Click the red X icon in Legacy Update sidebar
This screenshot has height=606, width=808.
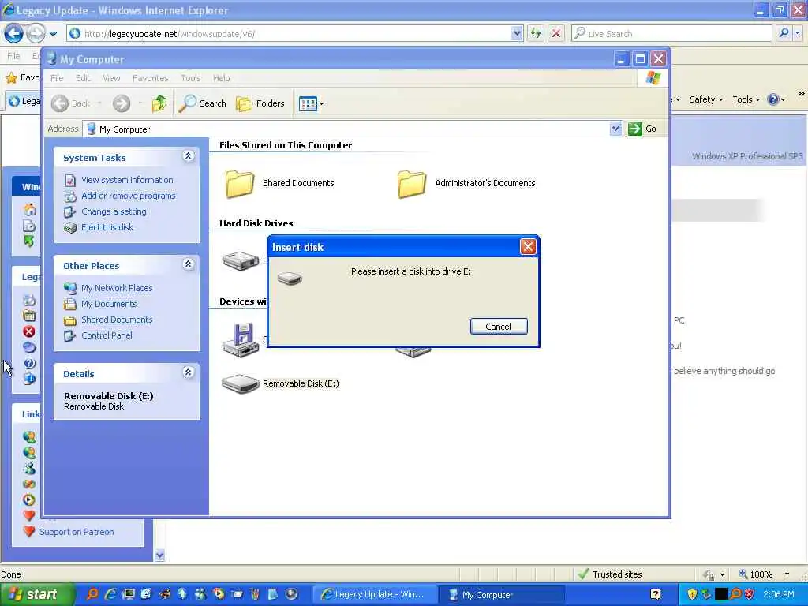pyautogui.click(x=29, y=331)
